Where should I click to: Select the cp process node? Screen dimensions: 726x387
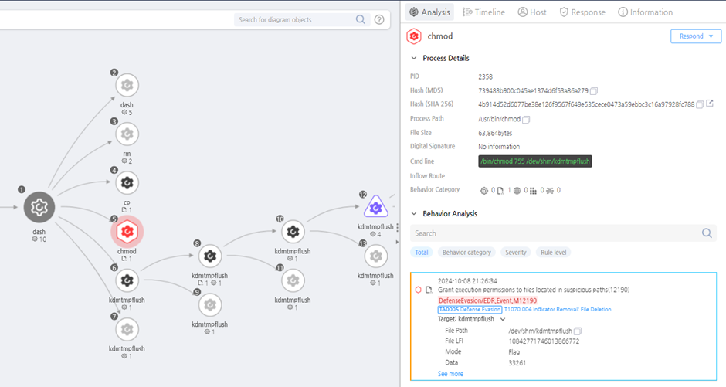(x=127, y=183)
